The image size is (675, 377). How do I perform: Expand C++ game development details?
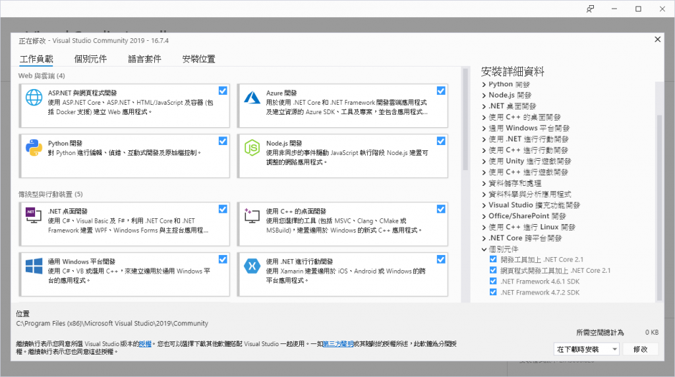coord(484,172)
